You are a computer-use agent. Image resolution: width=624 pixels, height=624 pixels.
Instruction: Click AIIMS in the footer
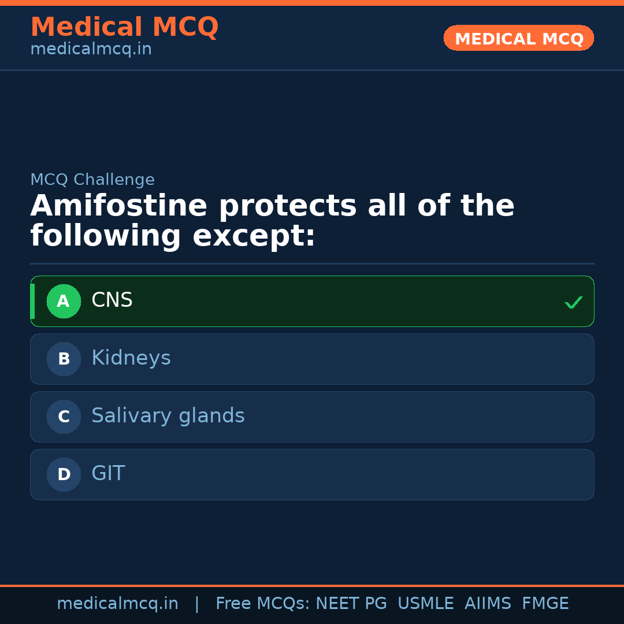pyautogui.click(x=488, y=604)
